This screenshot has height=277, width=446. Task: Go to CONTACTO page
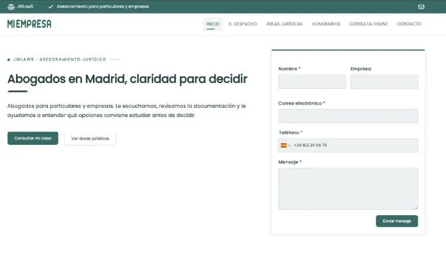(x=409, y=24)
